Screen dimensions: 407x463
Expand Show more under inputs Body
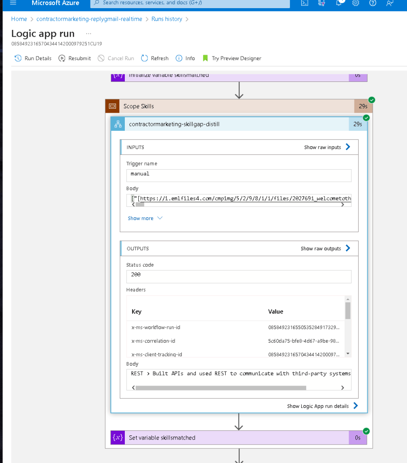145,218
